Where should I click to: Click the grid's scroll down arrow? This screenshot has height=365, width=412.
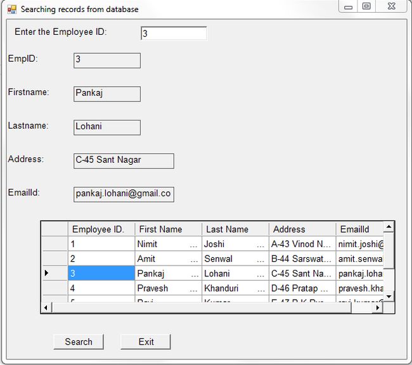389,297
